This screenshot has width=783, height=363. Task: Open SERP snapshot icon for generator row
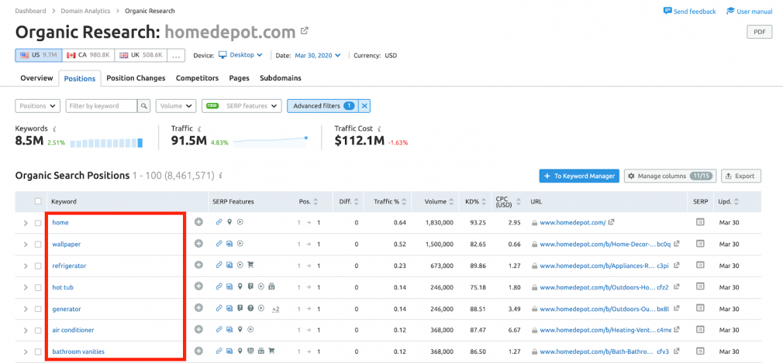(700, 308)
